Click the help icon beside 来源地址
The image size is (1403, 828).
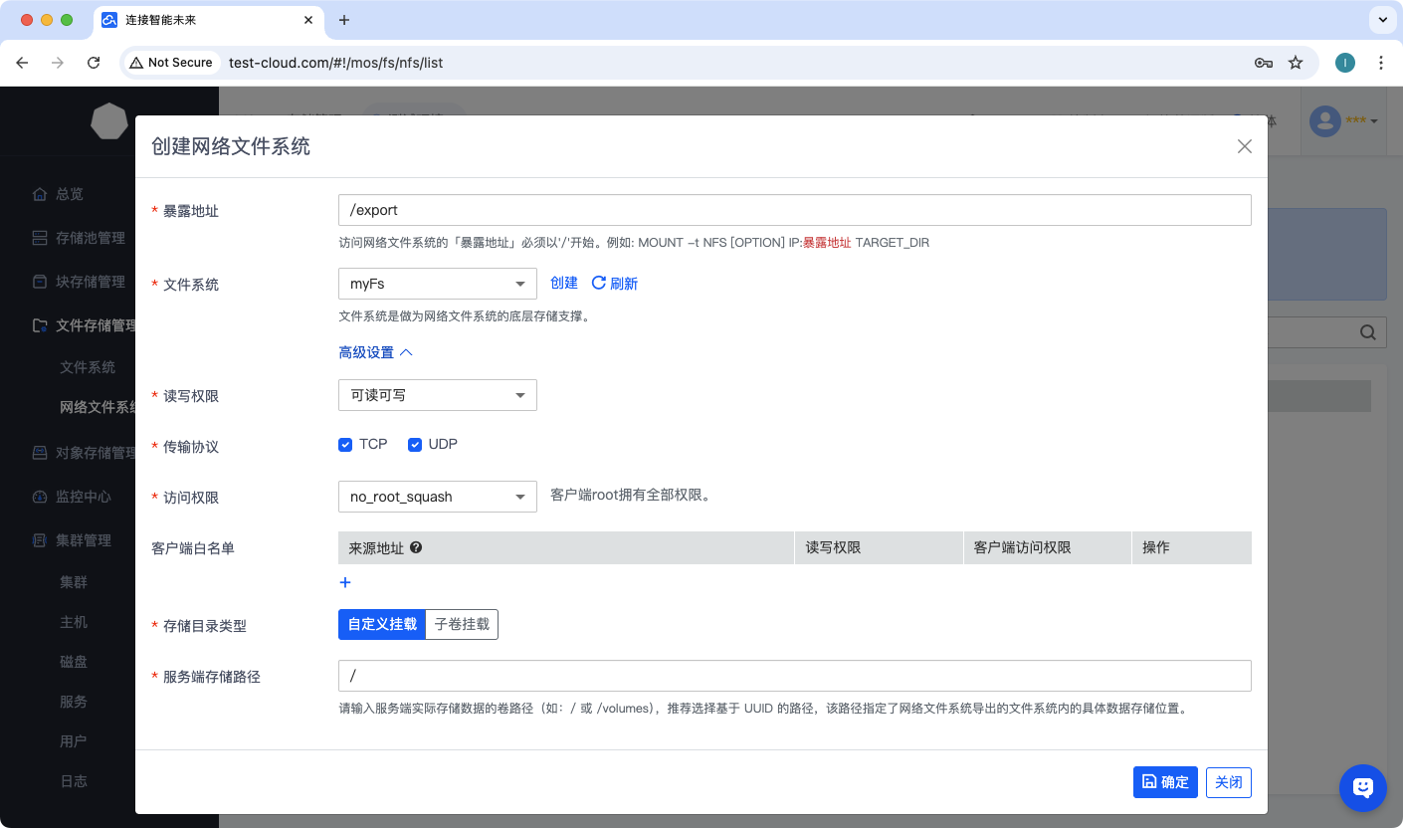coord(416,547)
